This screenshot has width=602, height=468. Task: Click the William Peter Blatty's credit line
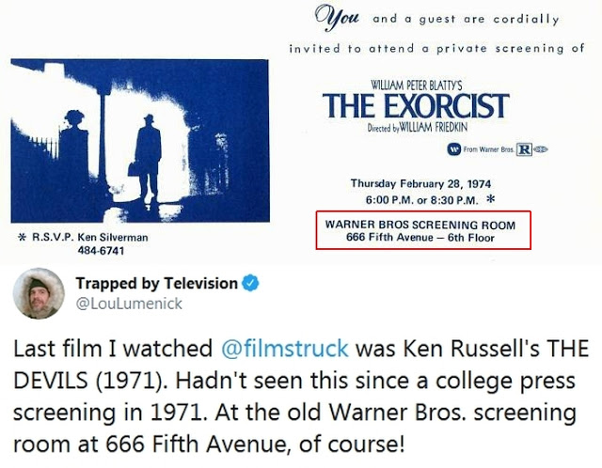coord(416,85)
